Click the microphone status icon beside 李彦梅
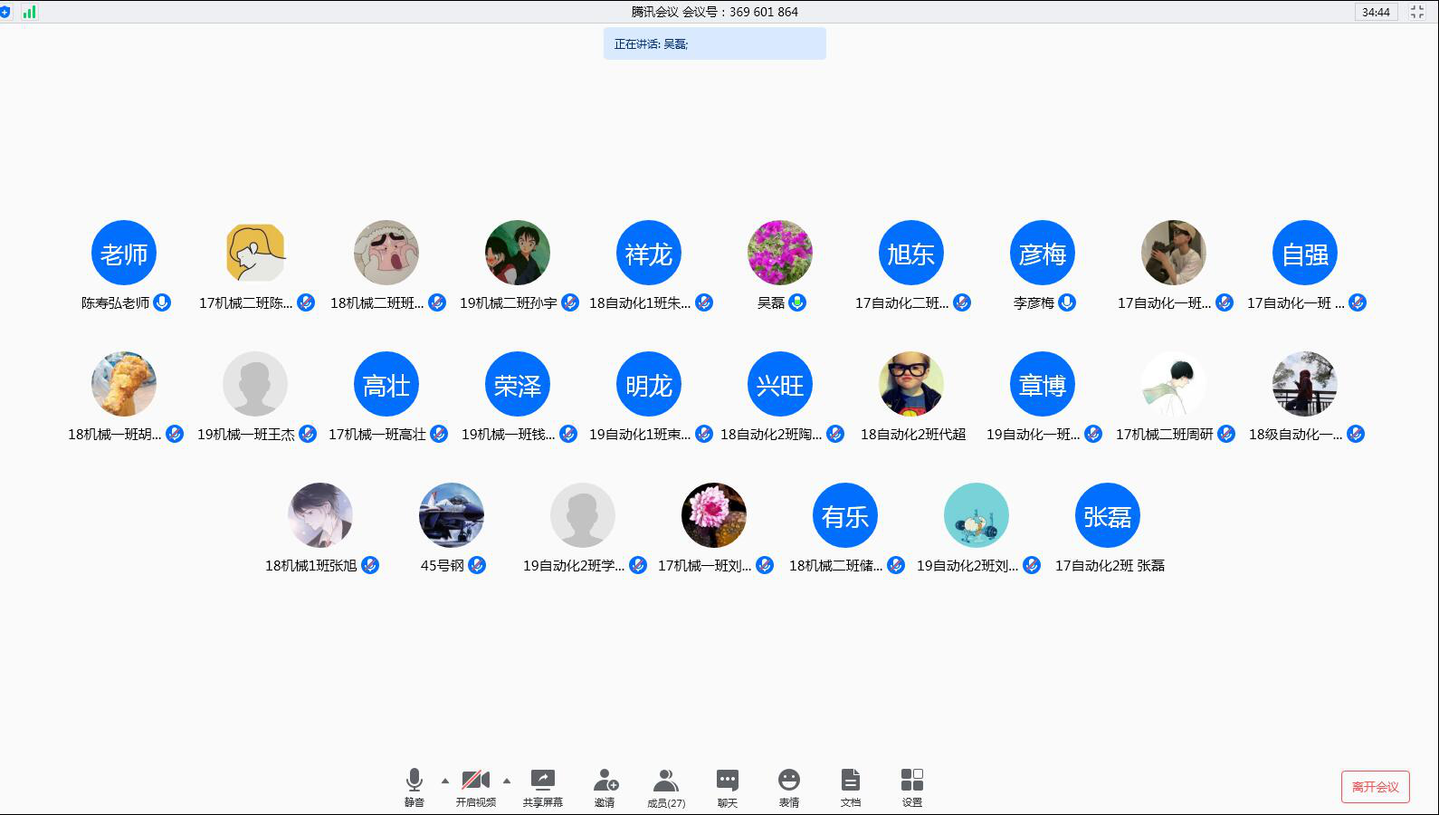The image size is (1439, 815). point(1067,302)
